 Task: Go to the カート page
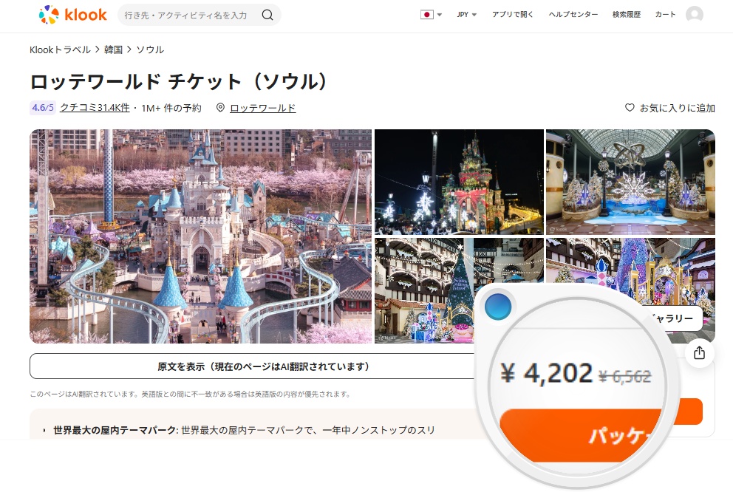(x=665, y=15)
